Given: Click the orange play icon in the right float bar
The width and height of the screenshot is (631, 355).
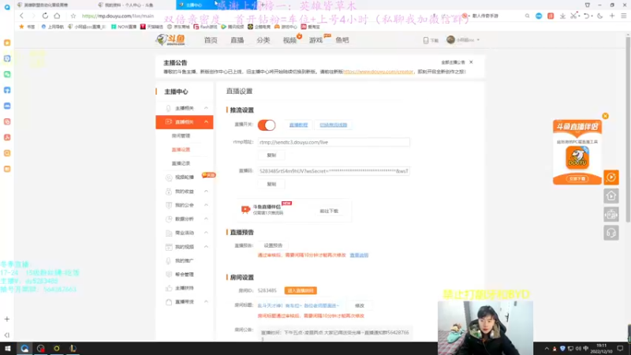Looking at the screenshot, I should pyautogui.click(x=610, y=177).
